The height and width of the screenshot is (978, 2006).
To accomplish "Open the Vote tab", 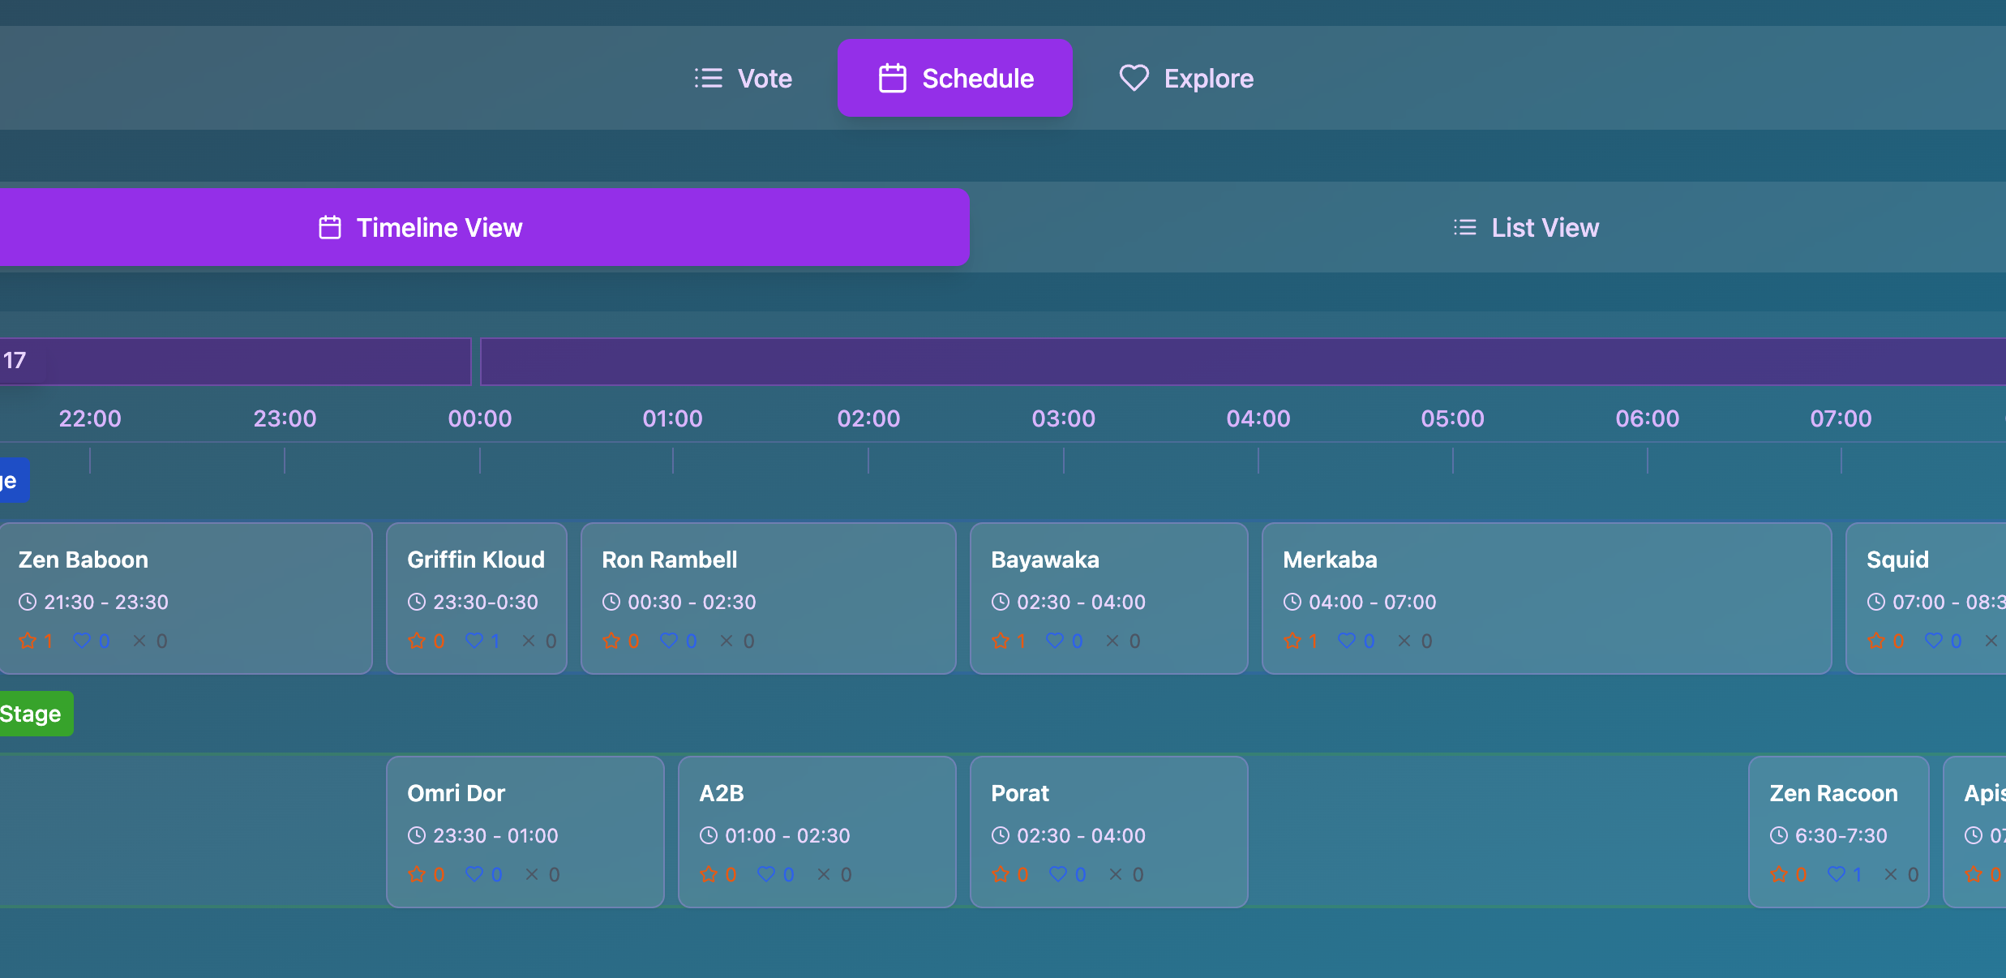I will 743,78.
